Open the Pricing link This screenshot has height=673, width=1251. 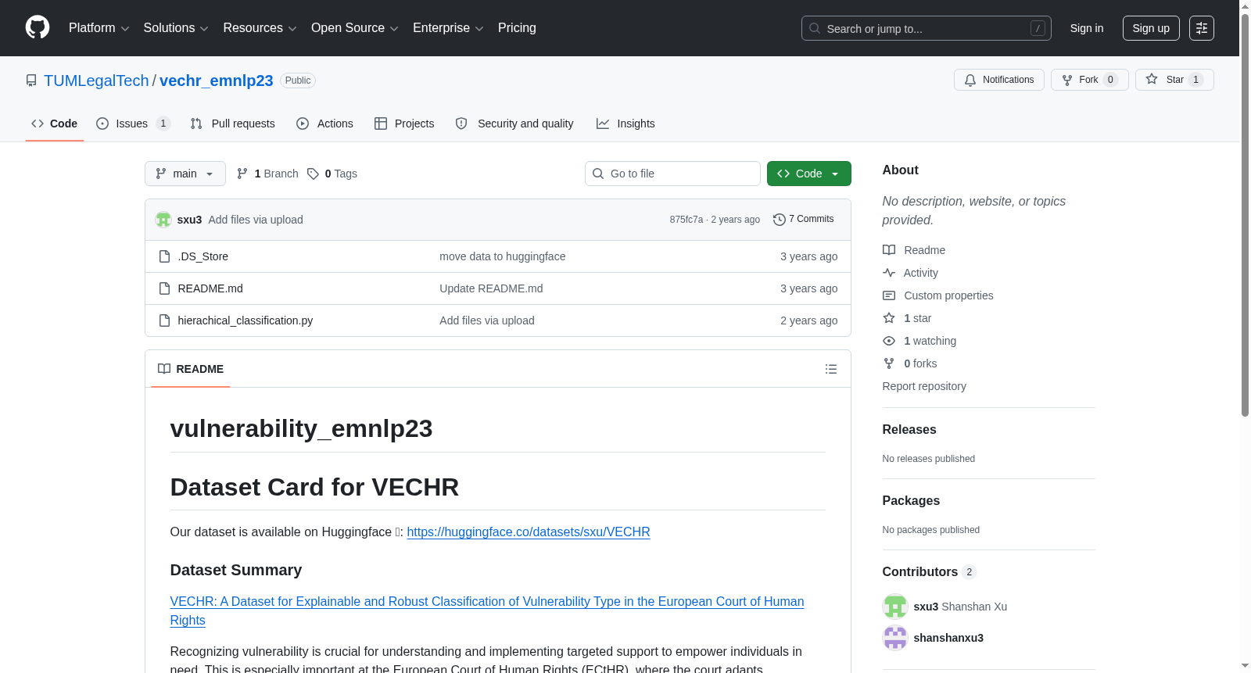(x=517, y=28)
